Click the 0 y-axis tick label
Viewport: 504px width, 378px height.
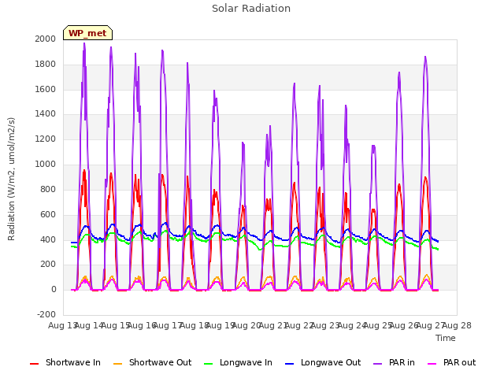click(54, 289)
